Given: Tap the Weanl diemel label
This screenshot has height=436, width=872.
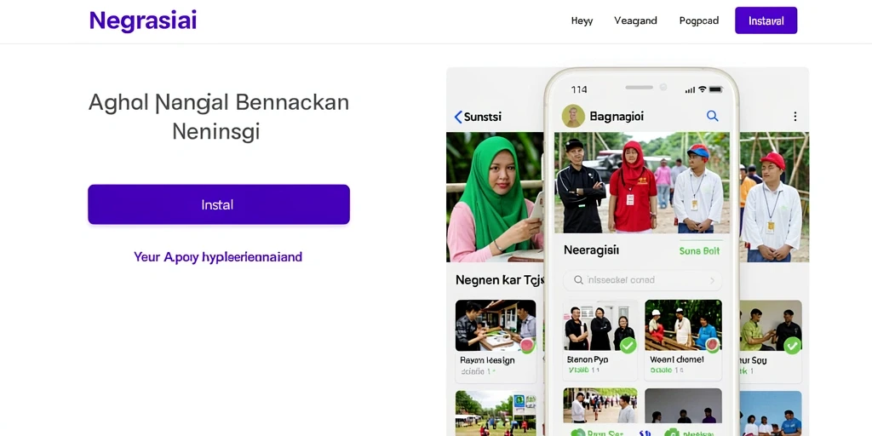Looking at the screenshot, I should point(677,360).
